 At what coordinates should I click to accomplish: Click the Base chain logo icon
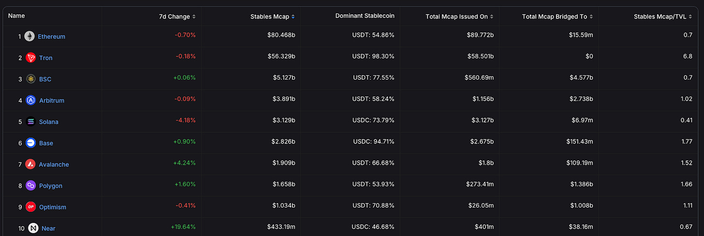click(31, 143)
